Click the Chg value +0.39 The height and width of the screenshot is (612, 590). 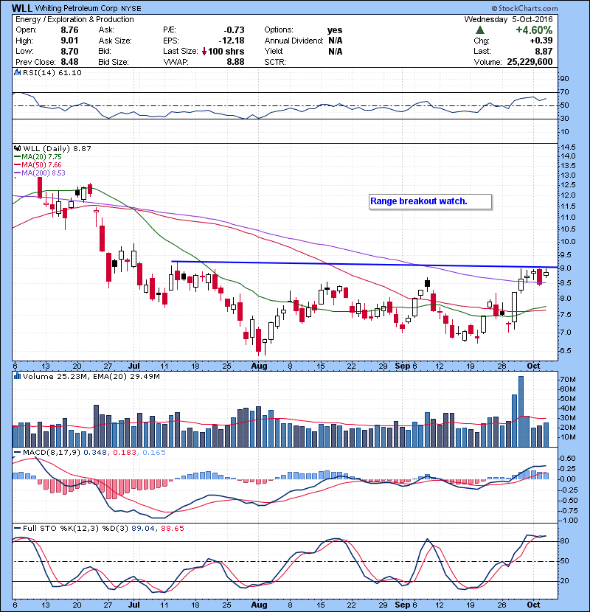(541, 41)
